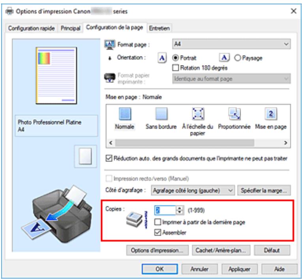Open the Format page A4 dropdown

[x=231, y=44]
